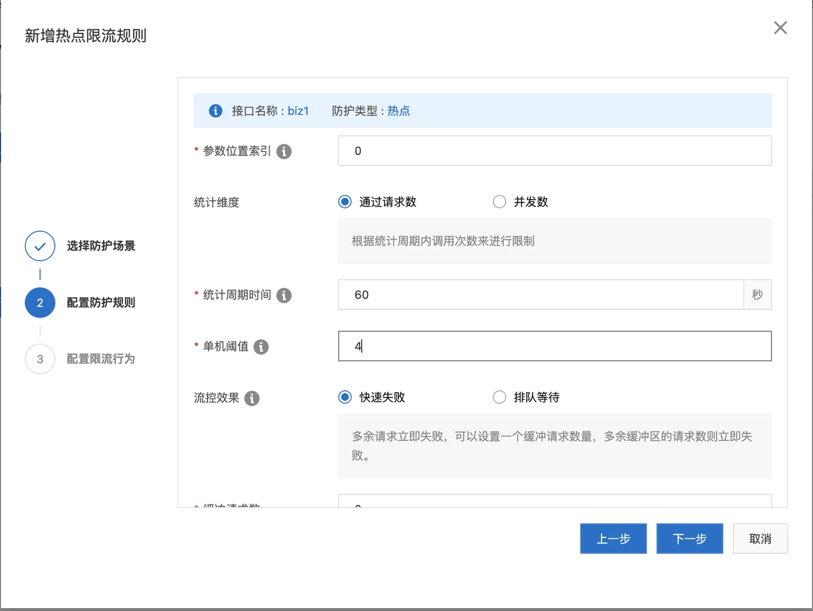Click completed step 选择防护场景 checkmark
This screenshot has height=611, width=813.
click(40, 246)
